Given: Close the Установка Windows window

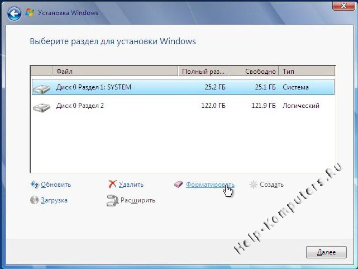Looking at the screenshot, I should click(343, 6).
